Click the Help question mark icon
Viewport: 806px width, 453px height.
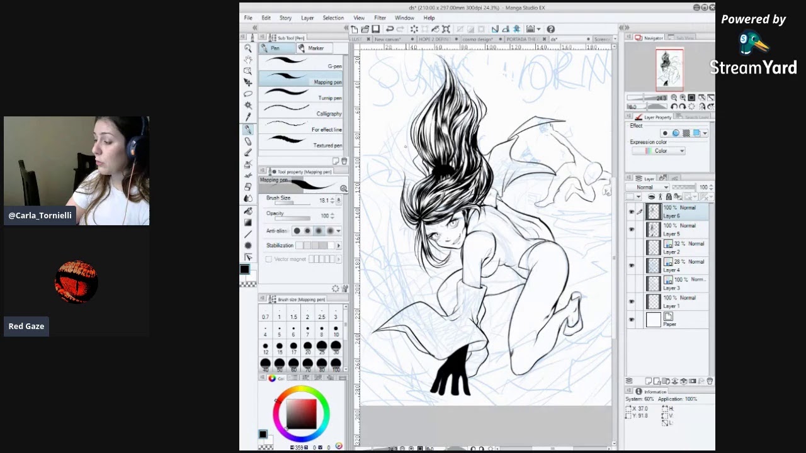pos(550,29)
